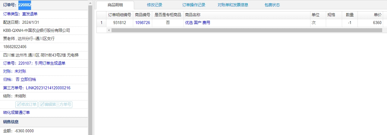Open the 订单操作记录 tab

click(x=194, y=5)
